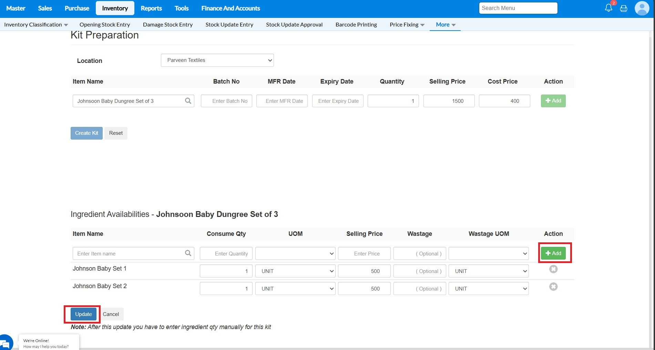Open the live chat bubble icon

click(6, 343)
